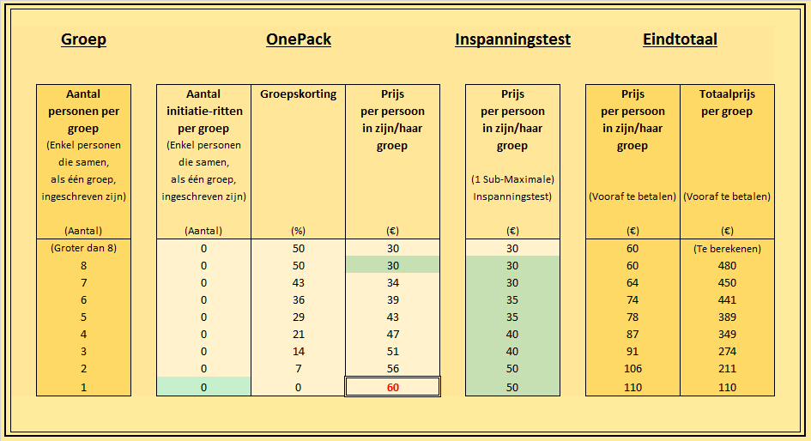
Task: Select the Eindtotaal heading
Action: (680, 39)
